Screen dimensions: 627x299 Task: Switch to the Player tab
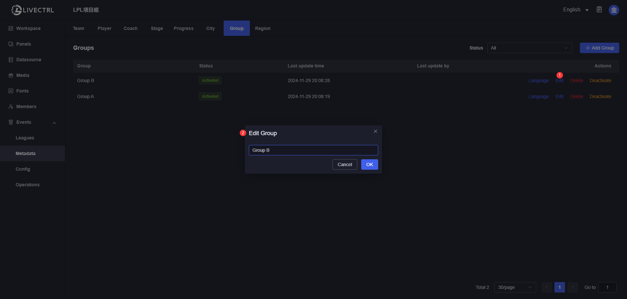104,28
